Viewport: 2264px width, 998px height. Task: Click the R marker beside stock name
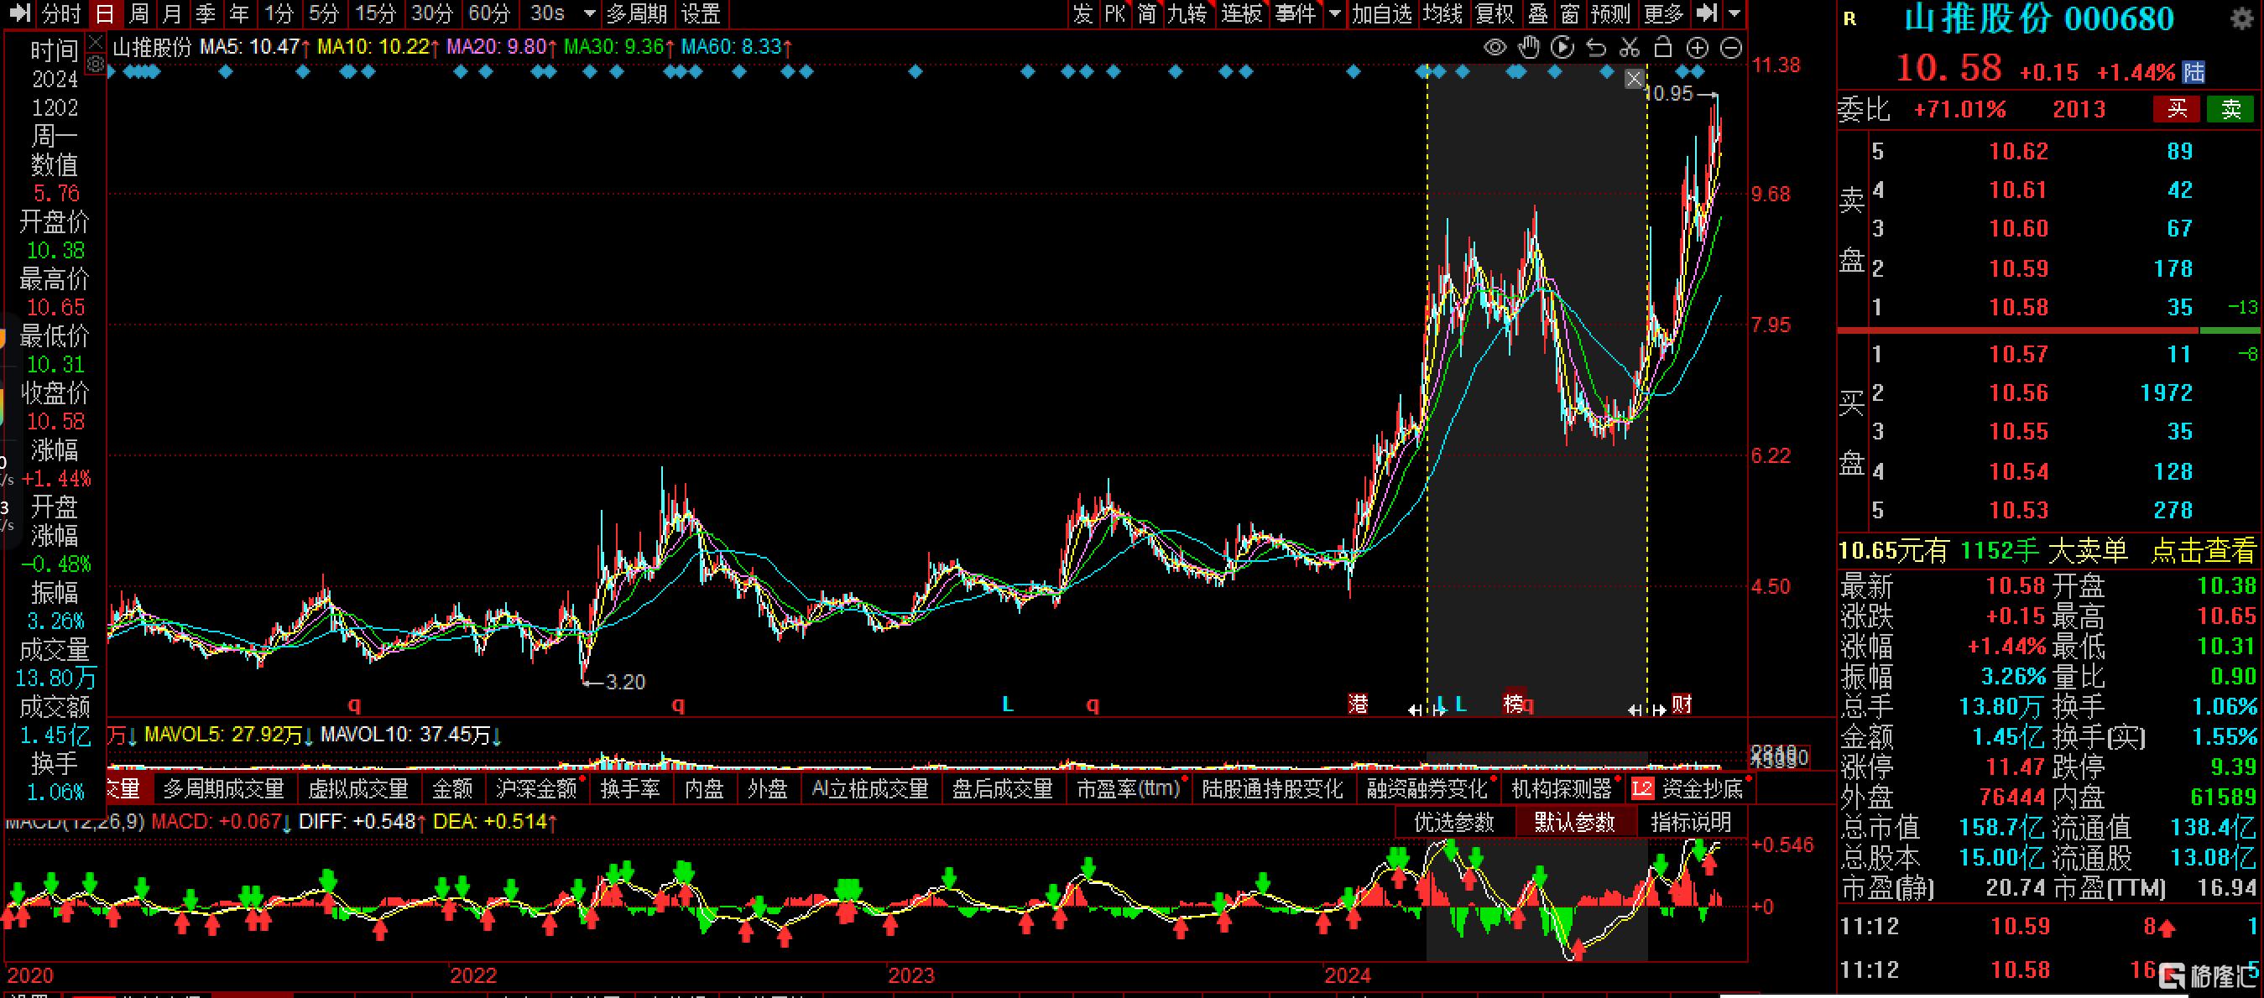[x=1849, y=19]
